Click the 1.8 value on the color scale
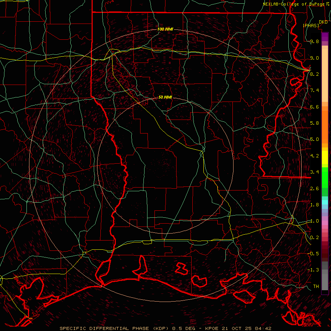331x331 pixels. point(314,205)
